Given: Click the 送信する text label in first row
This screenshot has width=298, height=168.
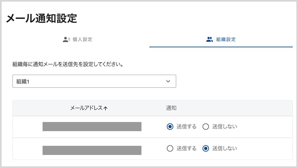Looking at the screenshot, I should (186, 127).
